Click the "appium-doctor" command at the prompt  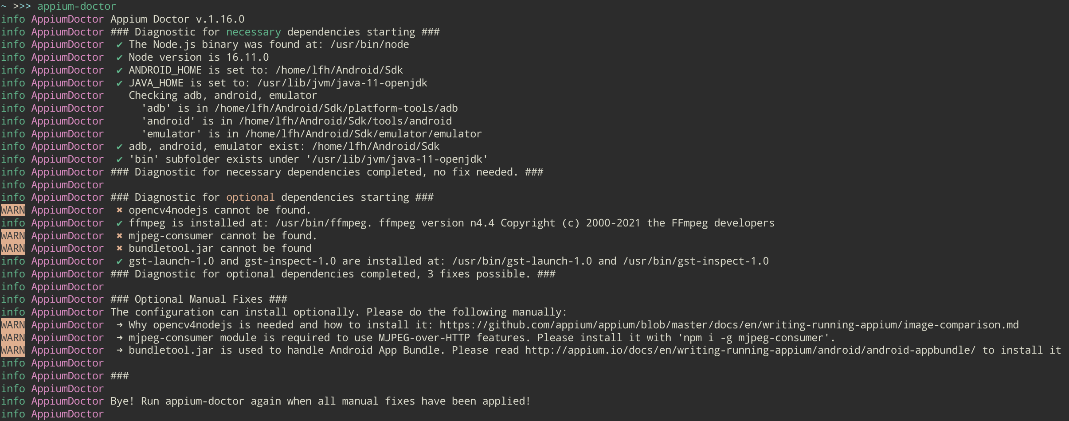(76, 7)
